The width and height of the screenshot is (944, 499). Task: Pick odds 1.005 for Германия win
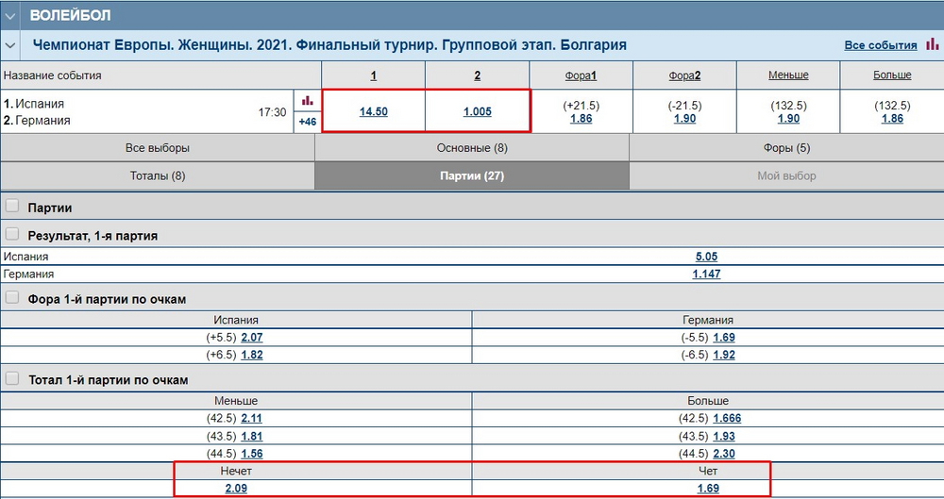pyautogui.click(x=477, y=111)
